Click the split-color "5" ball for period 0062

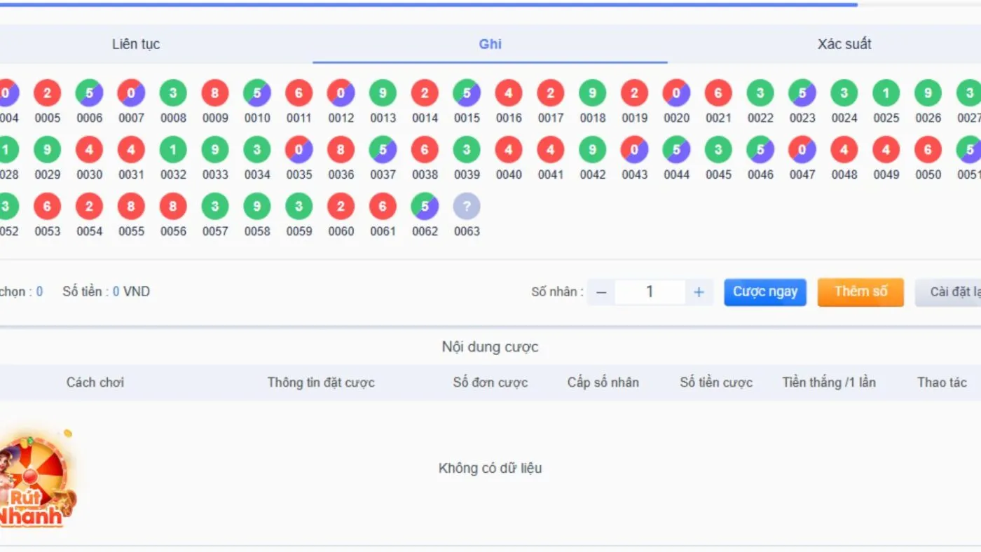tap(425, 206)
